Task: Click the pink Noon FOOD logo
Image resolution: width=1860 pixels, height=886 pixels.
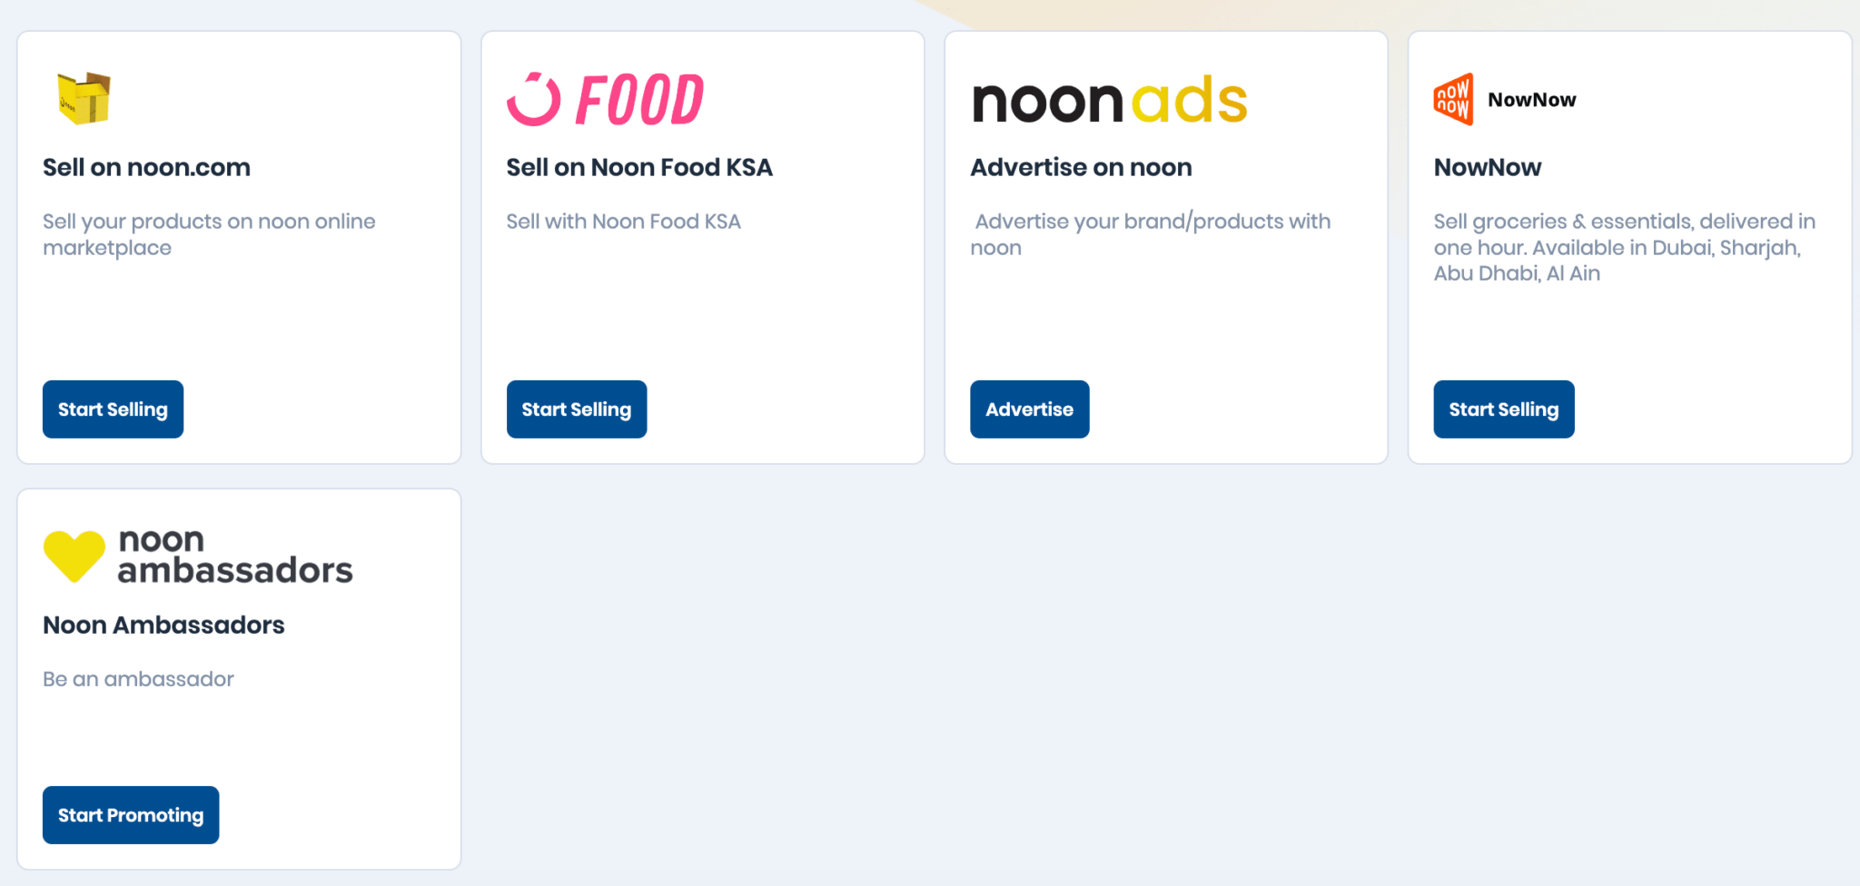Action: coord(604,98)
